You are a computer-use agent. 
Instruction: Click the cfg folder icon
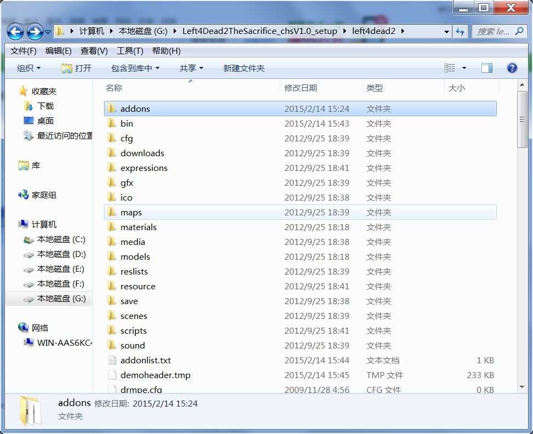click(x=112, y=138)
